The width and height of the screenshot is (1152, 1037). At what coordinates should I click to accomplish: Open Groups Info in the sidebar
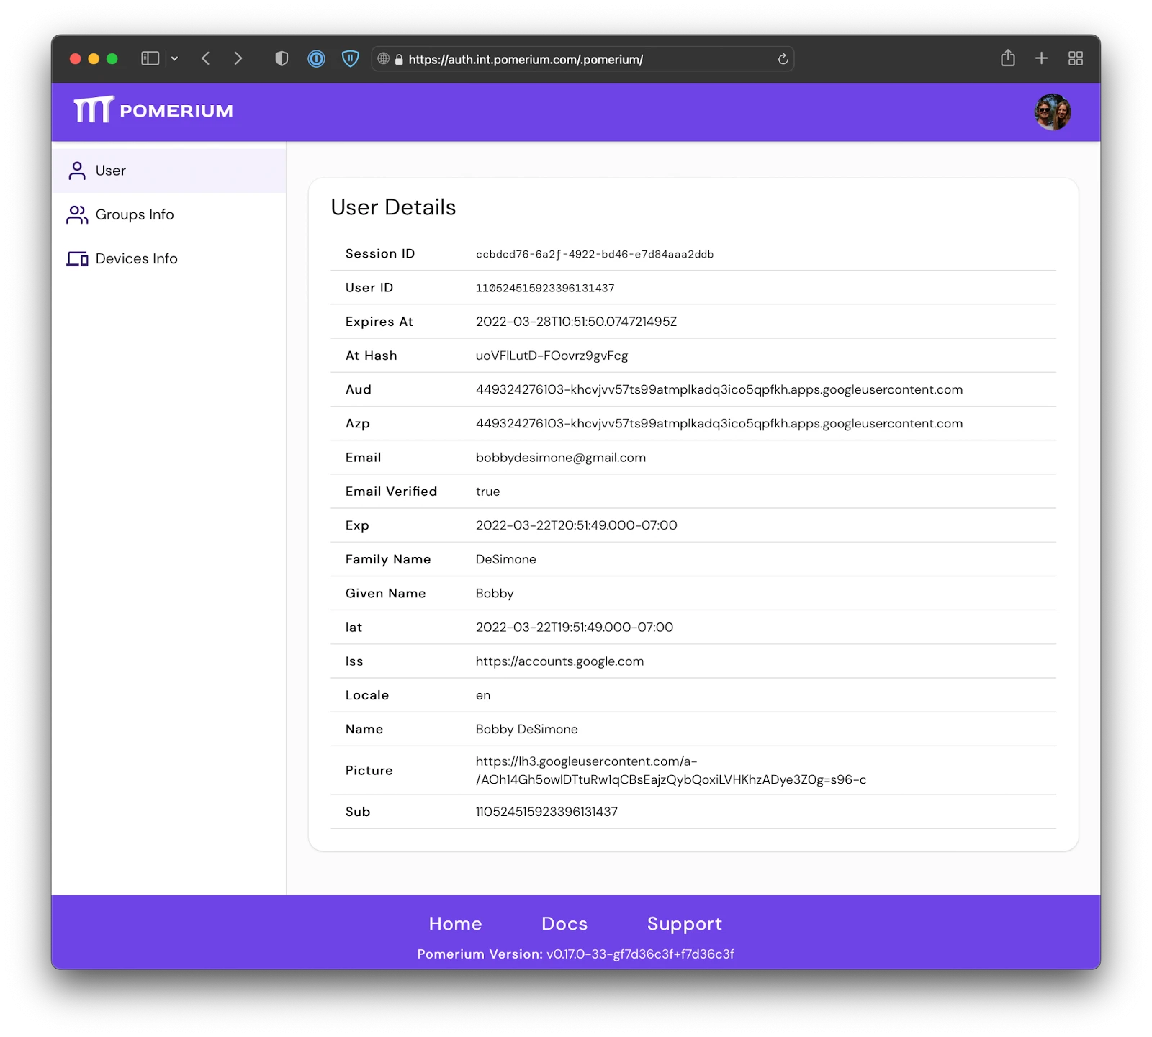coord(135,214)
